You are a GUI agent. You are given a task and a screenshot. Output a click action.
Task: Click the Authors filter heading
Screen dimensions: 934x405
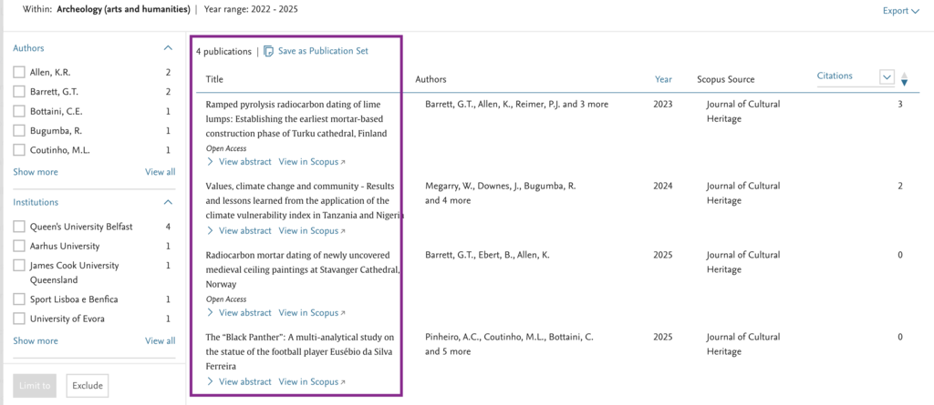[x=28, y=48]
